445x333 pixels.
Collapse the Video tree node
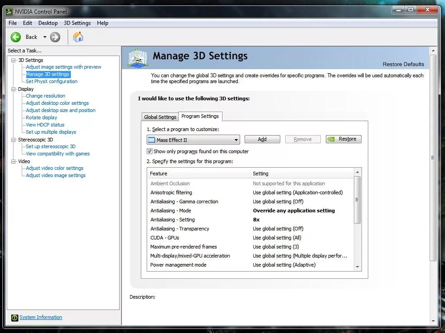pos(13,161)
